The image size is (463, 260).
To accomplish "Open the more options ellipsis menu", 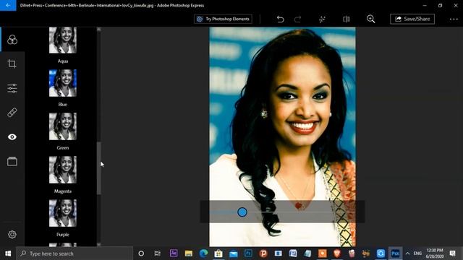I will (x=454, y=19).
